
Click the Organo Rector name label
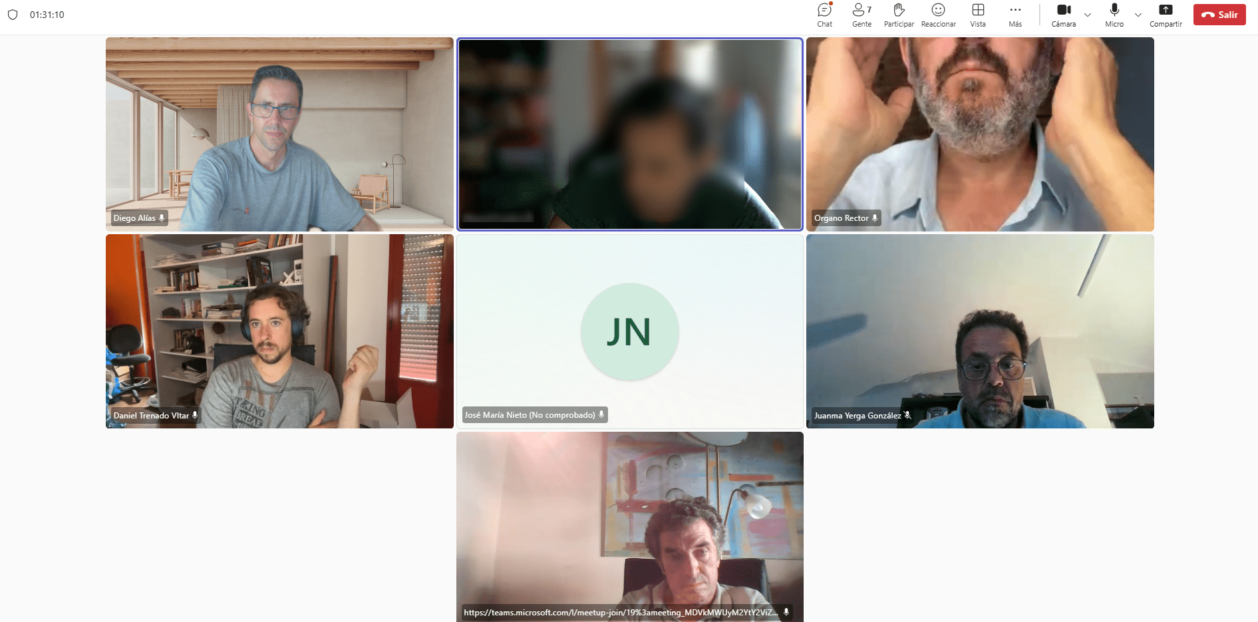[841, 218]
